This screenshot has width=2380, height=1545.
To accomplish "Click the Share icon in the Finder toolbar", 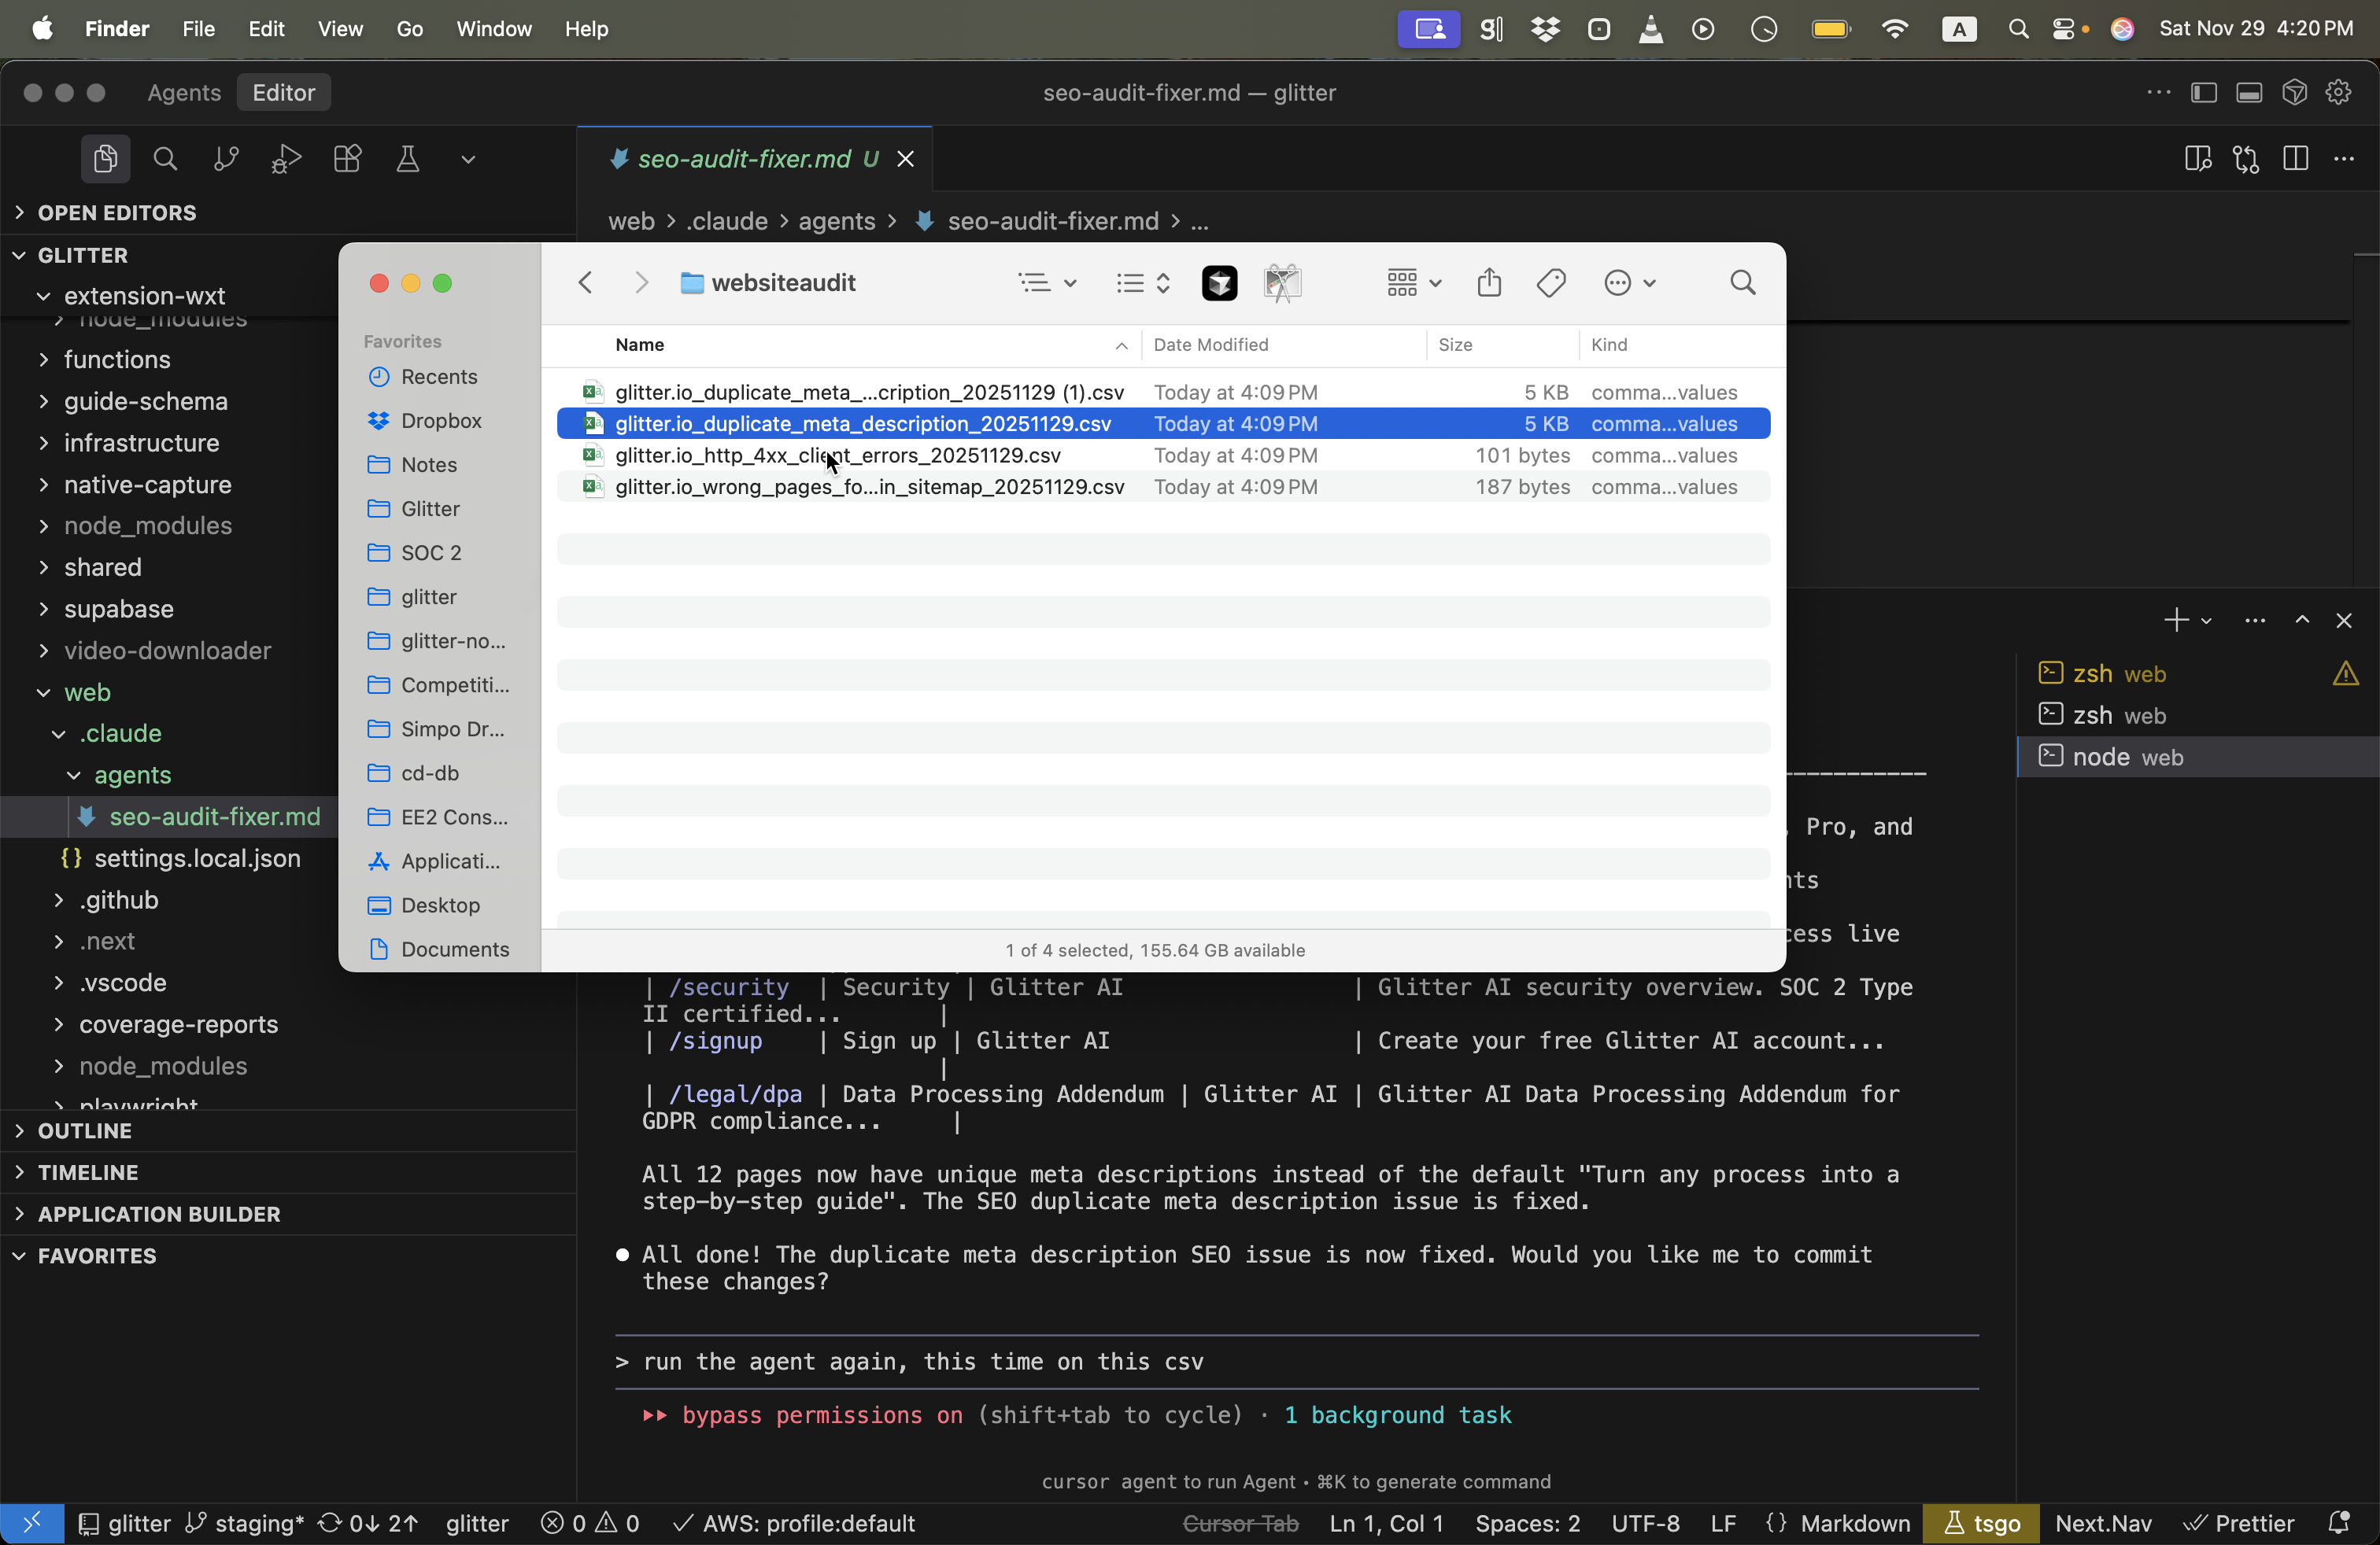I will coord(1489,283).
